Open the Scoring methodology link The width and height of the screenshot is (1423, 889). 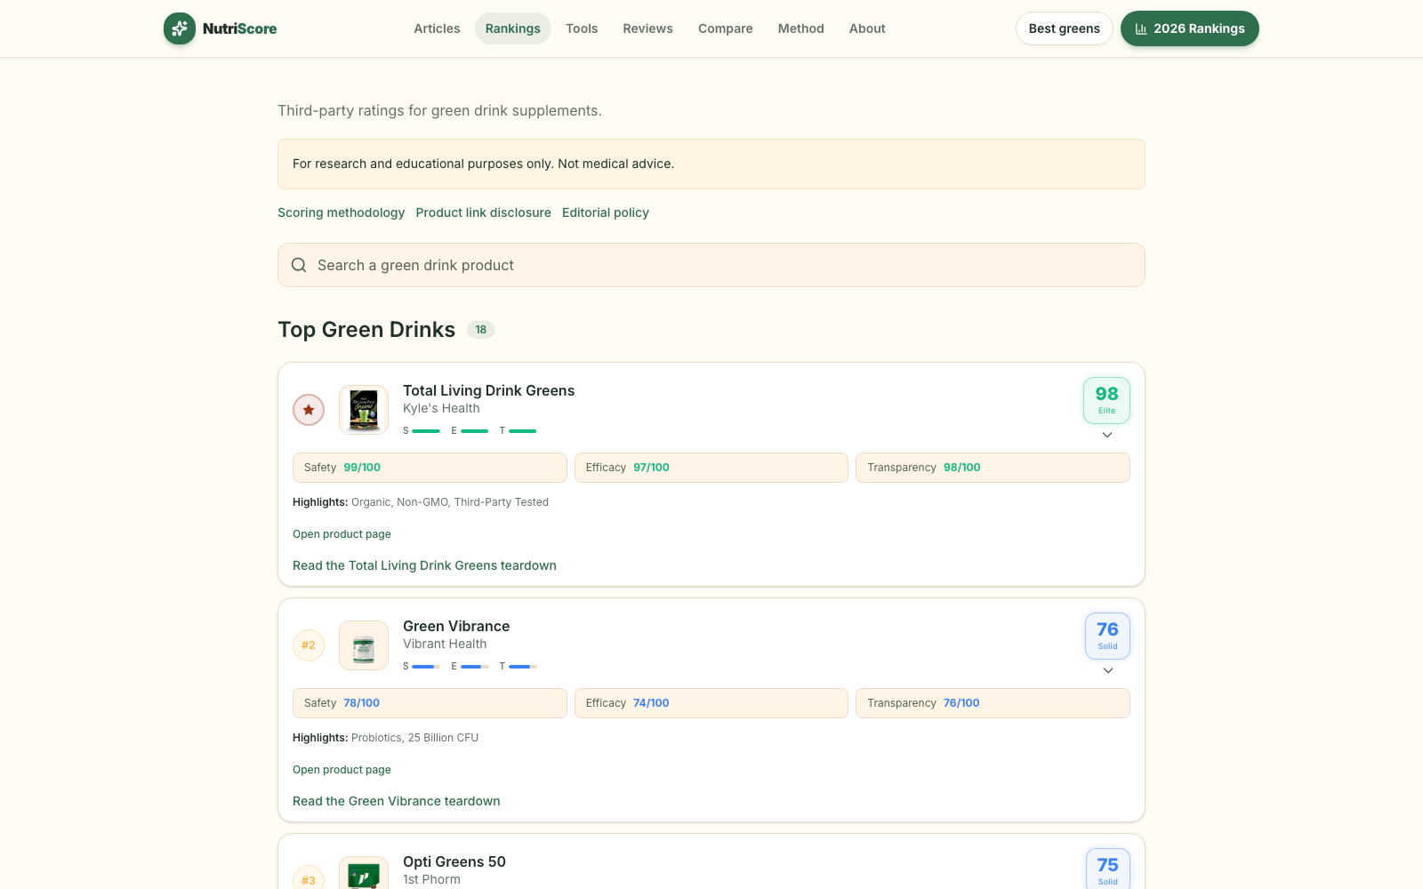pos(341,212)
